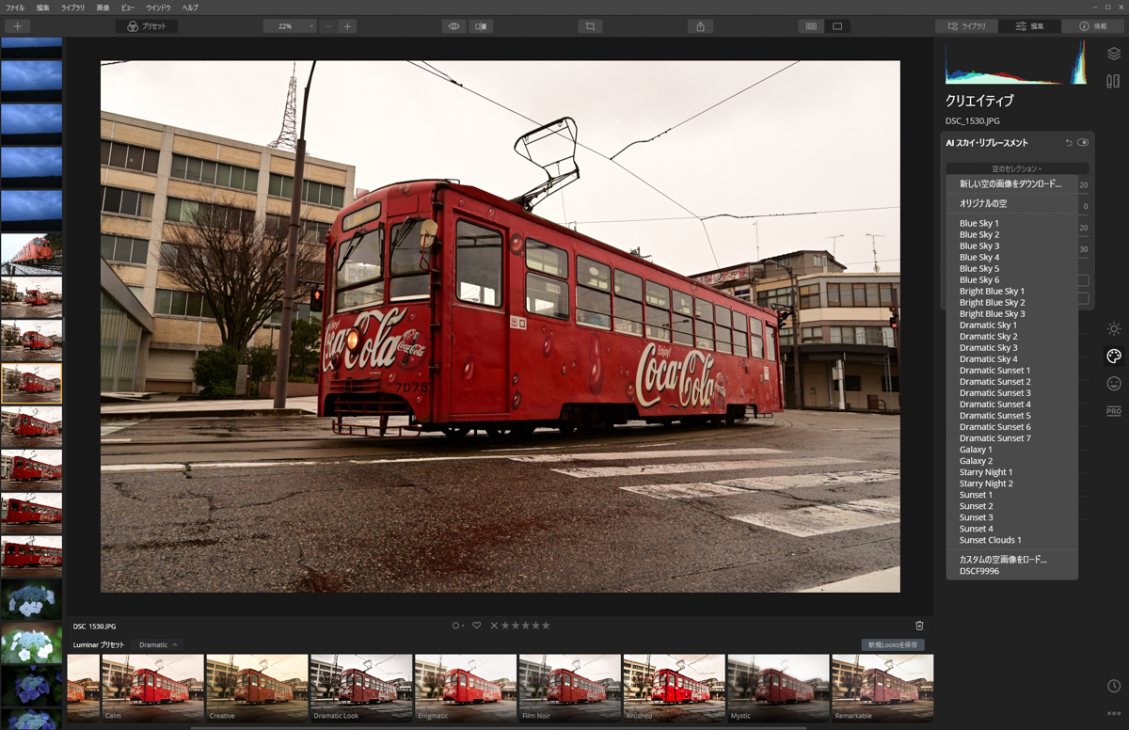1129x730 pixels.
Task: Open ライブラリ menu in menu bar
Action: pyautogui.click(x=72, y=8)
